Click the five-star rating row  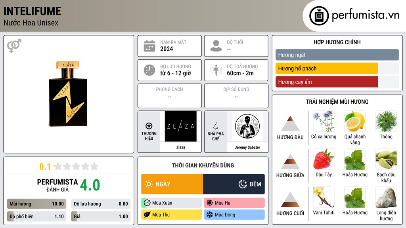77,166
